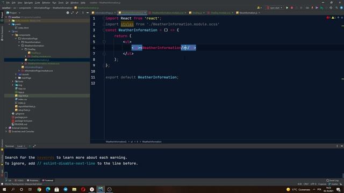Collapse the InformationPage folder

click(x=16, y=39)
